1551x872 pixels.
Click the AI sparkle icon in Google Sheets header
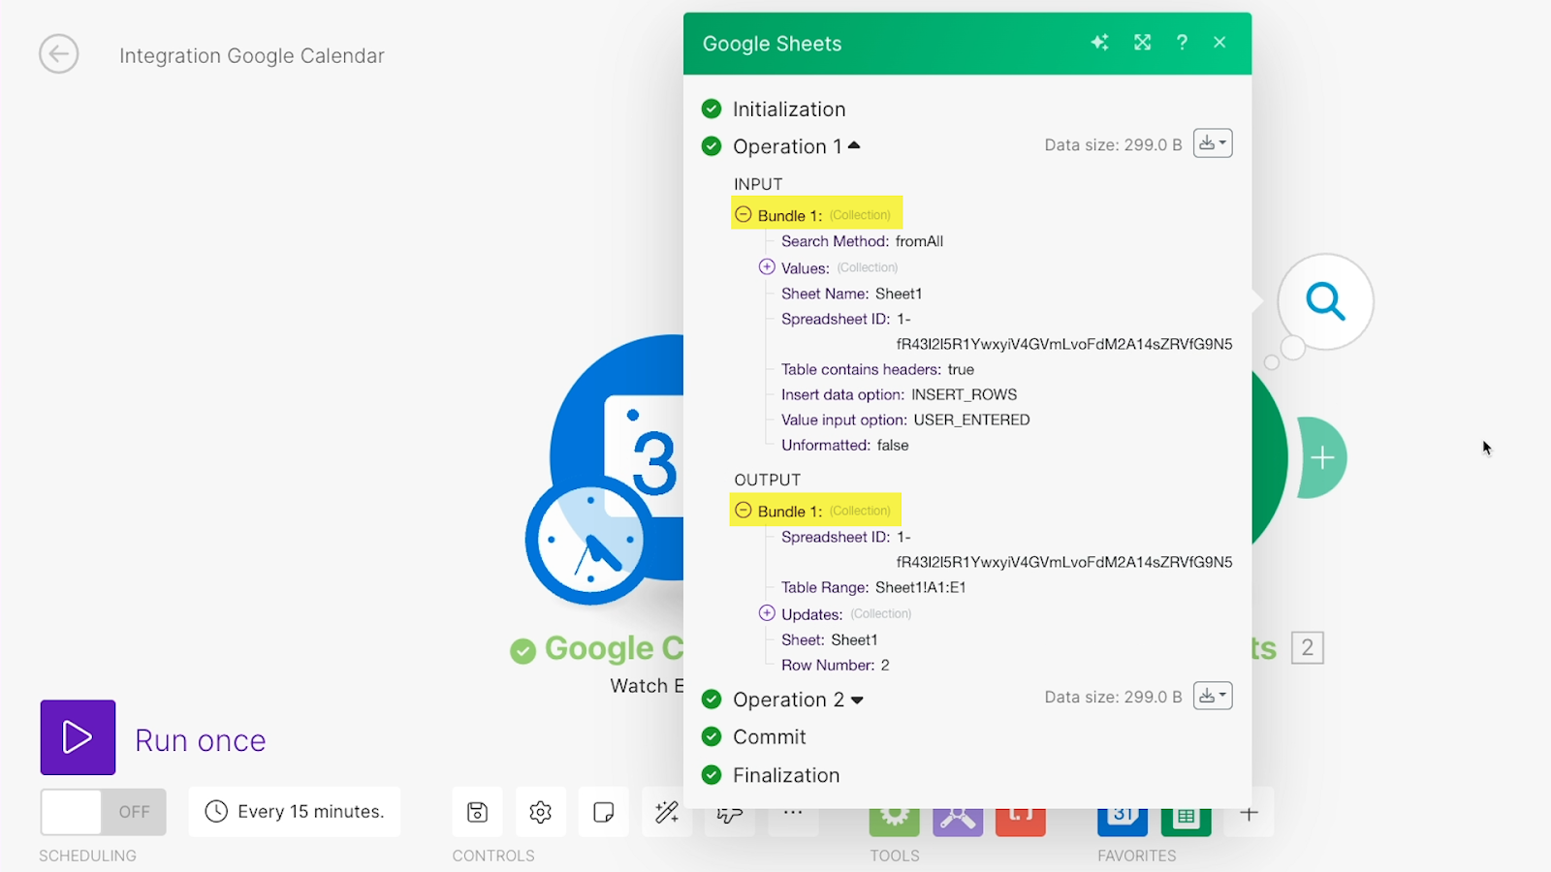point(1099,43)
